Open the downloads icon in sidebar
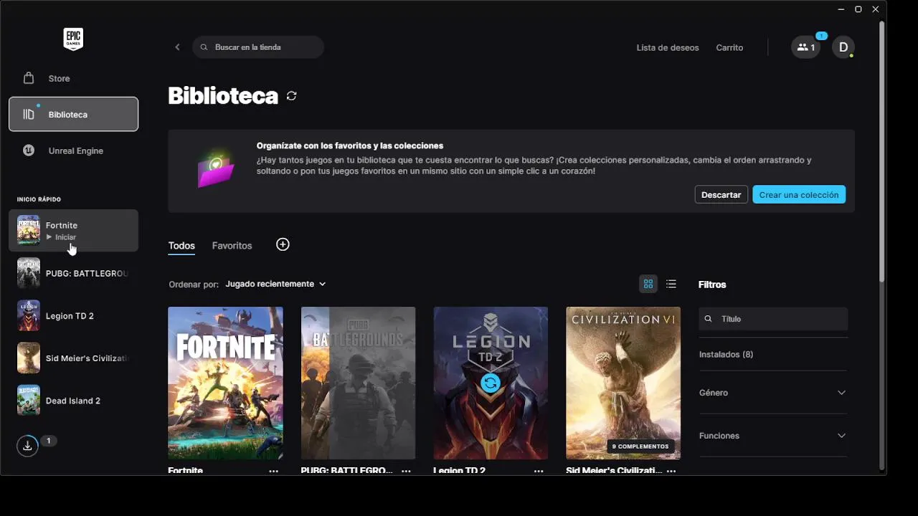Screen dimensions: 918x516 coord(27,446)
